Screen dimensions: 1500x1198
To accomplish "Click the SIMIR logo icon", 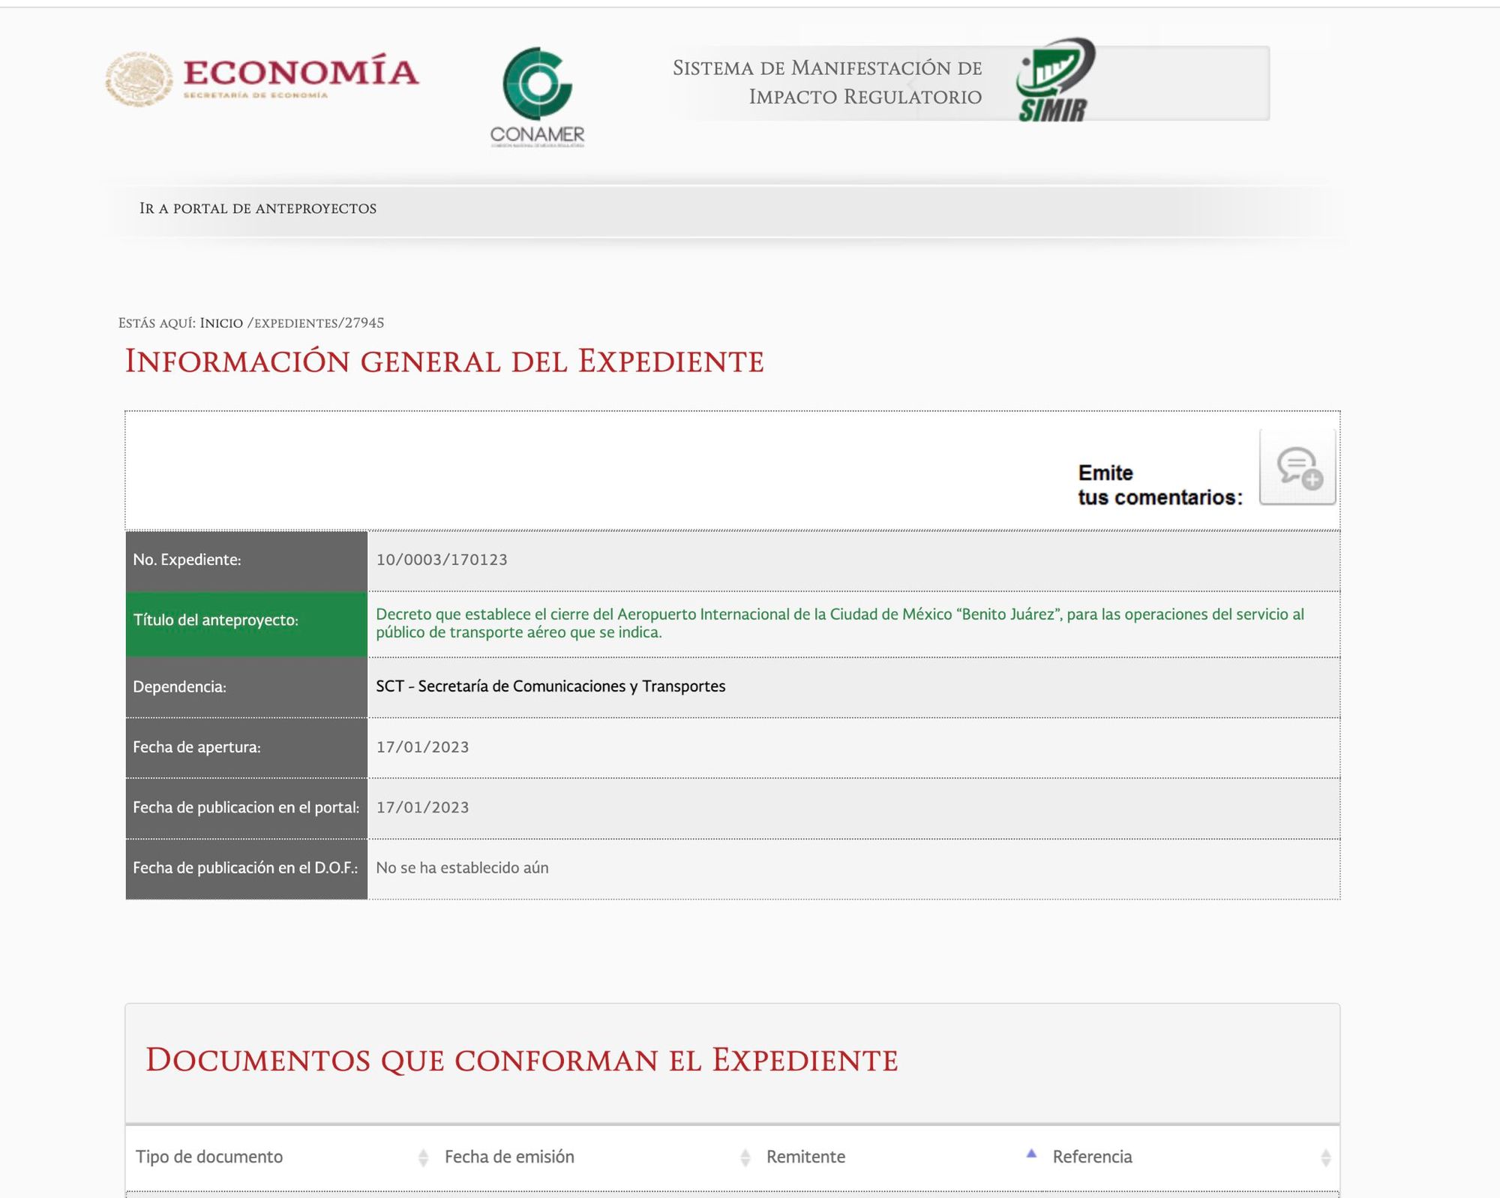I will point(1055,80).
